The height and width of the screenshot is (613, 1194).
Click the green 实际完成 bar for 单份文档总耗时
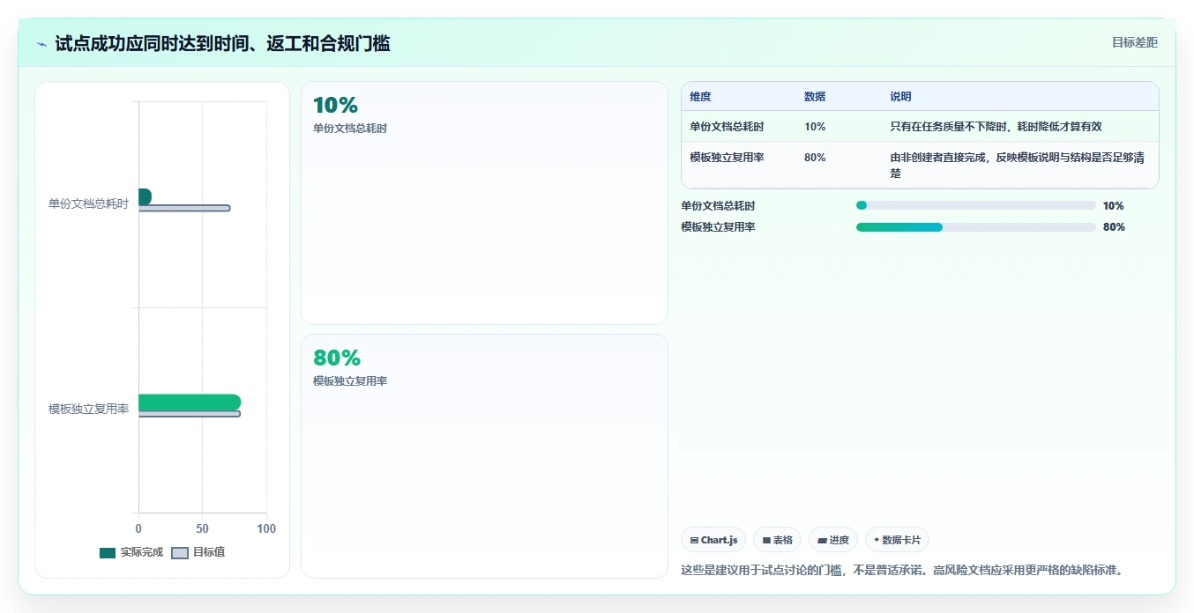[145, 196]
